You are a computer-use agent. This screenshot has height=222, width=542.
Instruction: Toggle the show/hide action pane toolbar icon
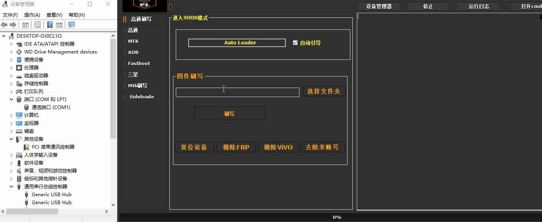[x=59, y=25]
